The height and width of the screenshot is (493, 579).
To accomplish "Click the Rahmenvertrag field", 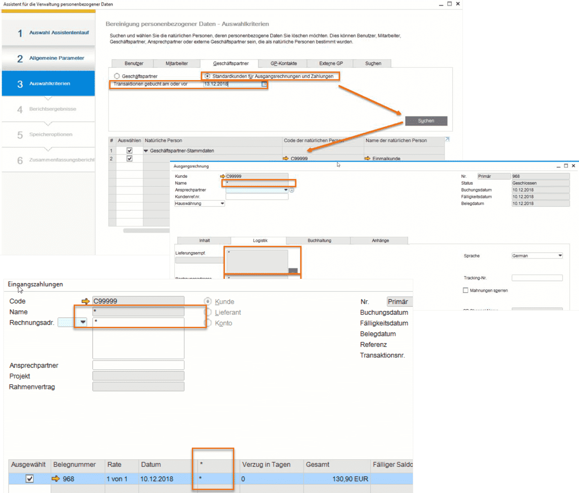I will 138,386.
